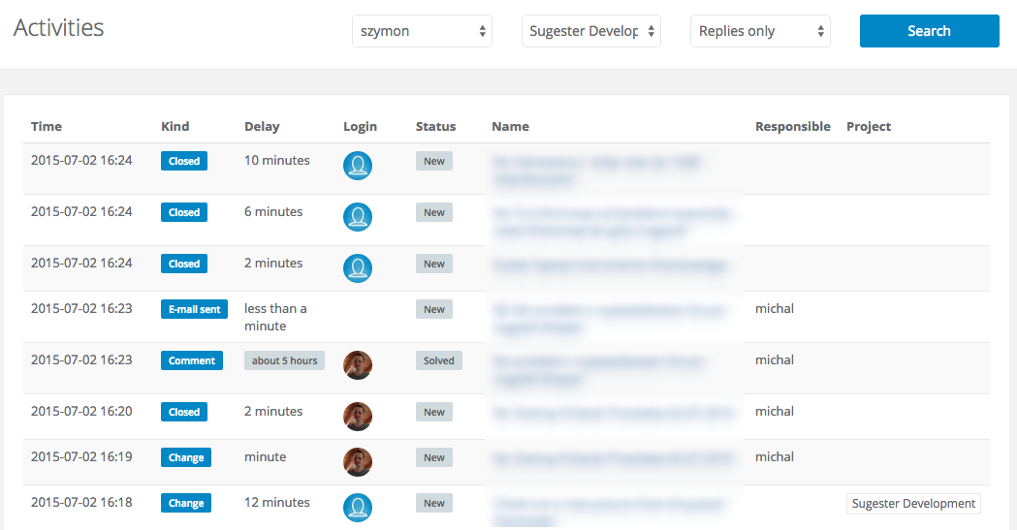Click the user photo in the 16:20 Closed row
The image size is (1017, 530).
click(358, 417)
